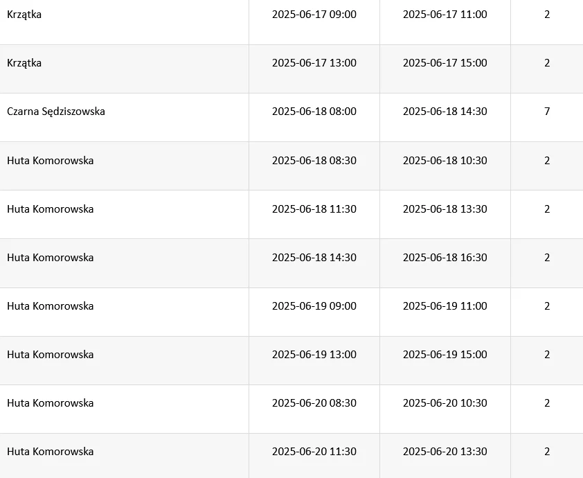This screenshot has height=478, width=583.
Task: Select start time 2025-06-19 13:00
Action: point(314,355)
